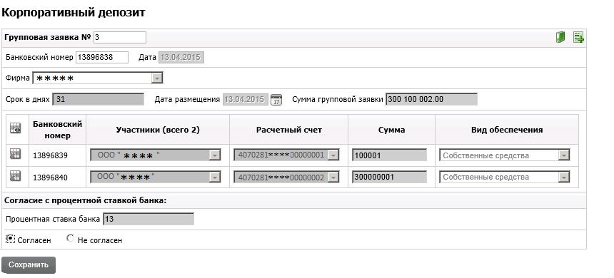Click the Дата field showing 13.04.2015

coord(181,58)
